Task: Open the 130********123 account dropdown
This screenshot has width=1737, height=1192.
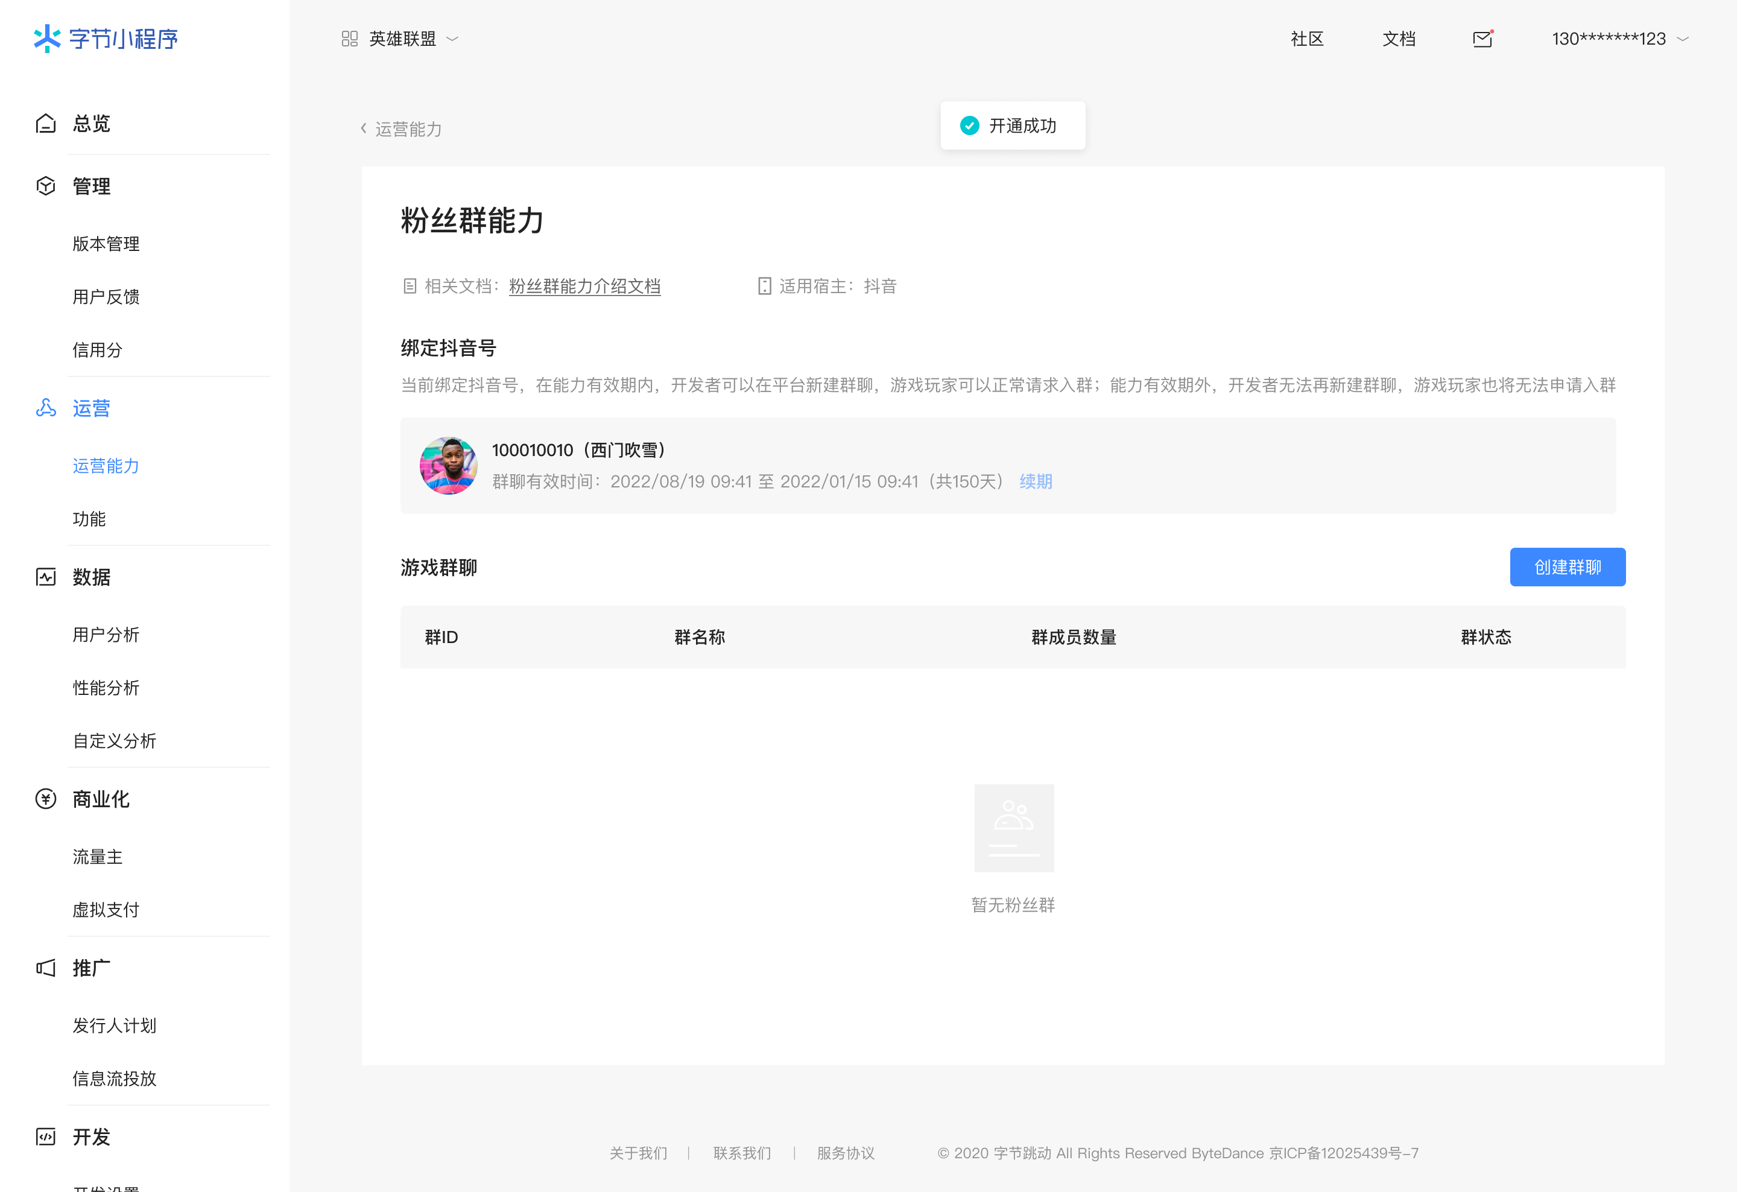Action: pos(1683,39)
